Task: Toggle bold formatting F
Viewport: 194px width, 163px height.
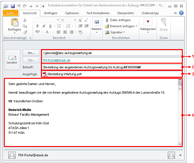Action: (x=38, y=26)
